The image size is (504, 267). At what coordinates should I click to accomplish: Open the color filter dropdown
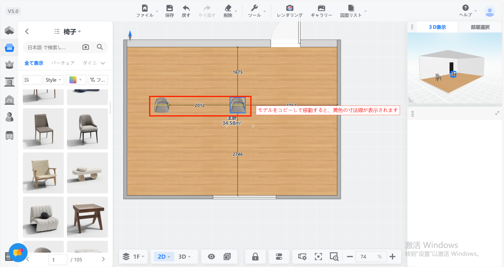[76, 80]
